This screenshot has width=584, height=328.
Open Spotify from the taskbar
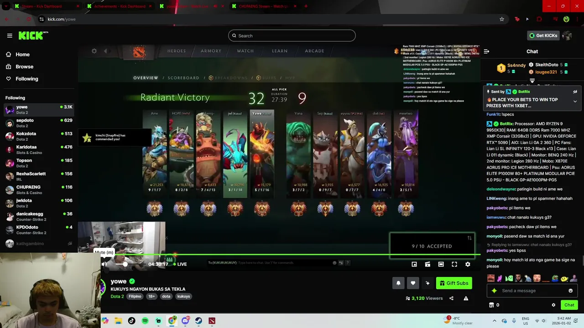coord(145,321)
